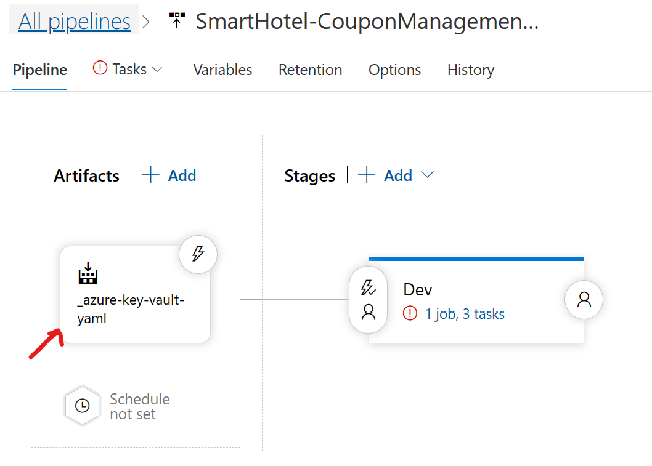
Task: Navigate to All pipelines link
Action: [74, 22]
